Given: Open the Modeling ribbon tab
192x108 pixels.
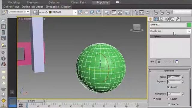Looking at the screenshot, I should (13, 2).
